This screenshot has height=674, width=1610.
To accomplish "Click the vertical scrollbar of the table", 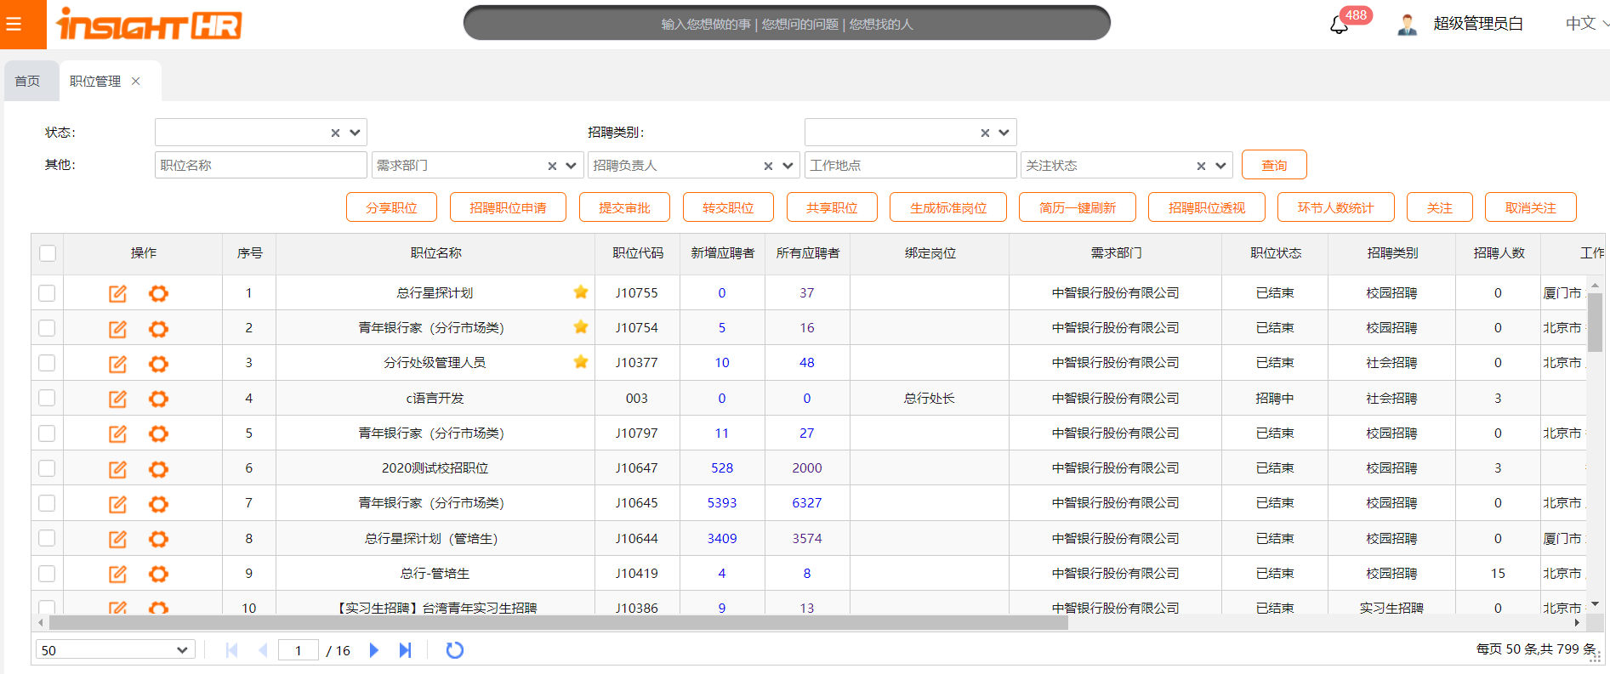I will [1595, 322].
